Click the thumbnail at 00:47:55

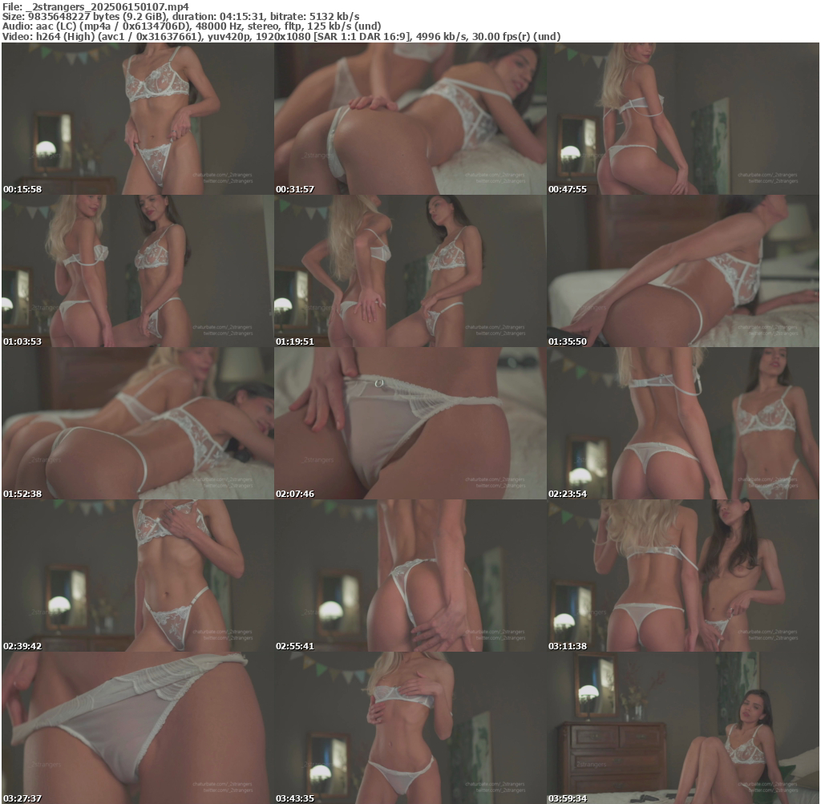(x=683, y=119)
